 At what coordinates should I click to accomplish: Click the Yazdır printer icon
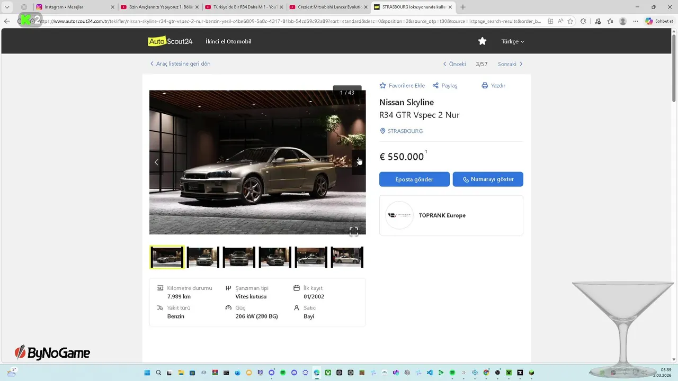[x=485, y=86]
